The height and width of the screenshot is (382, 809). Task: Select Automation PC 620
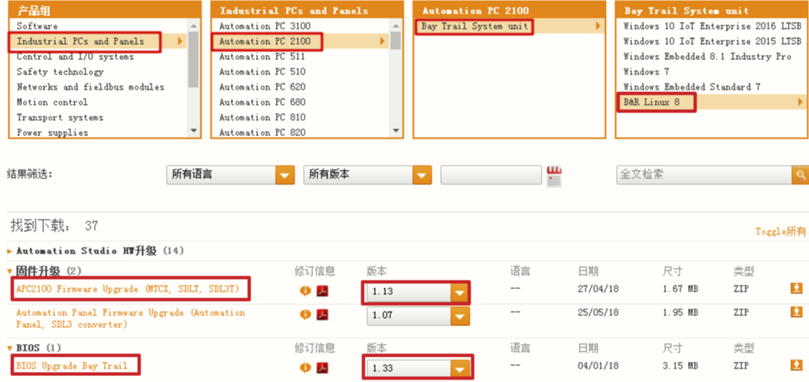(x=262, y=87)
